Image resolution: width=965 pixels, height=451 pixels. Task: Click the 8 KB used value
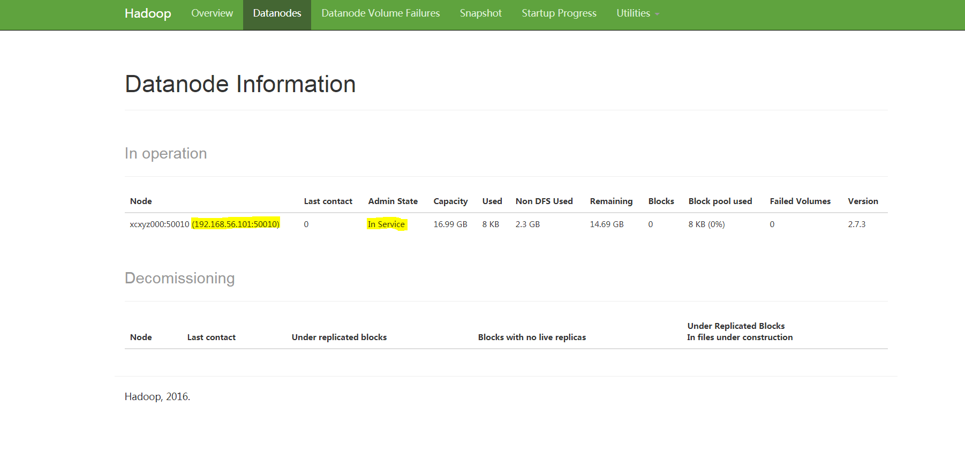[x=491, y=224]
